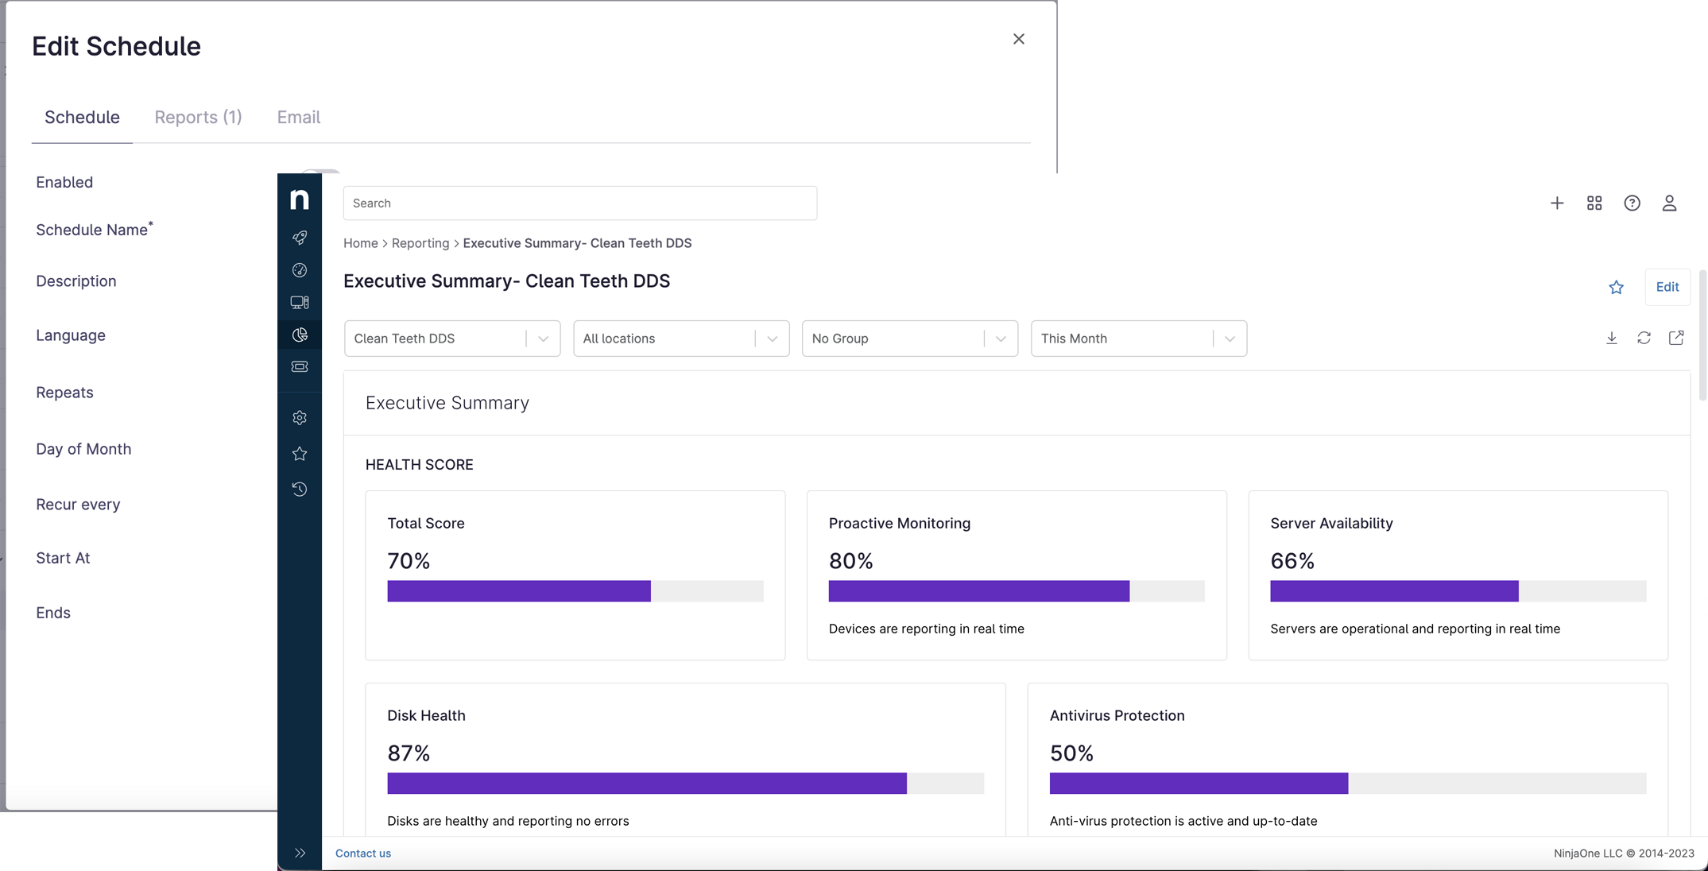The image size is (1708, 871).
Task: Click the Devices monitor icon in sidebar
Action: coord(300,302)
